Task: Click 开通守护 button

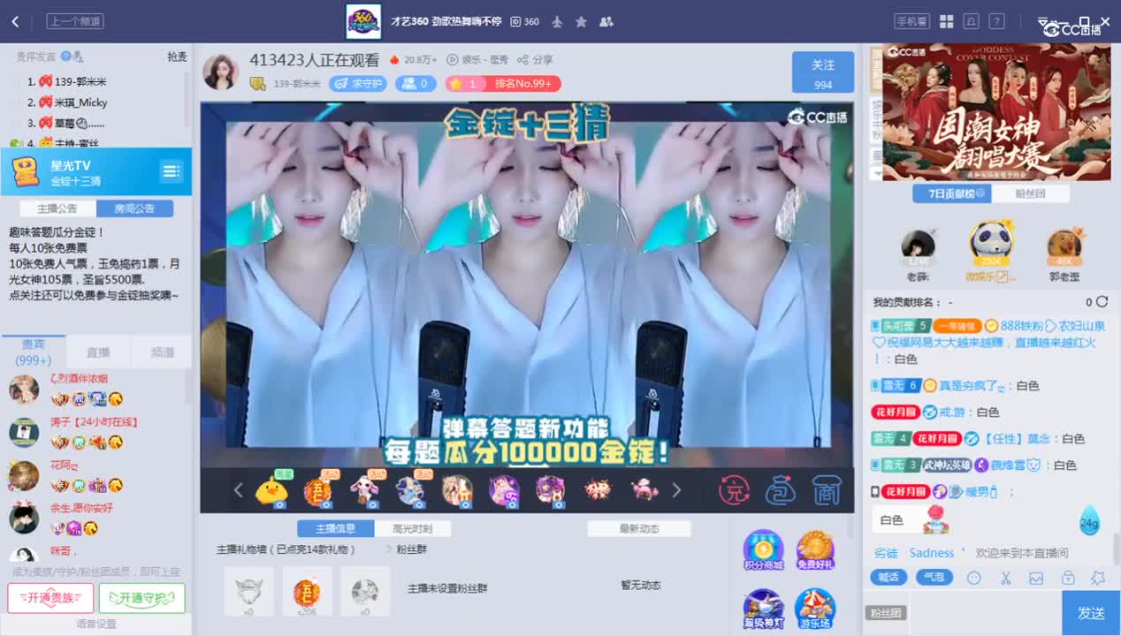Action: (141, 598)
